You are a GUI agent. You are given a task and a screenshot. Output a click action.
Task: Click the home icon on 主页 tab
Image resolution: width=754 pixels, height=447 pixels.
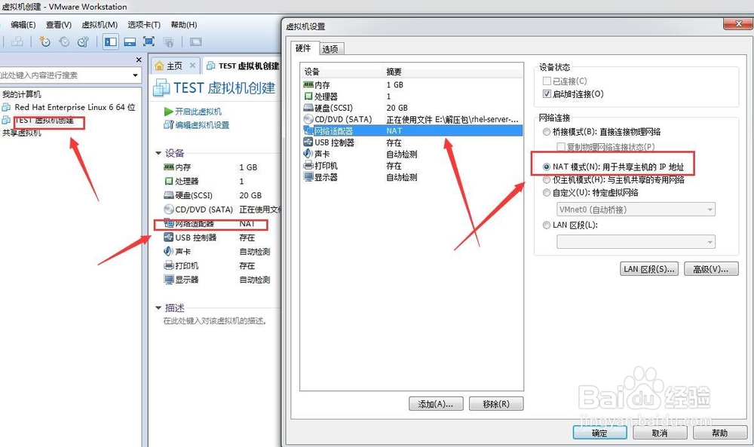click(159, 66)
